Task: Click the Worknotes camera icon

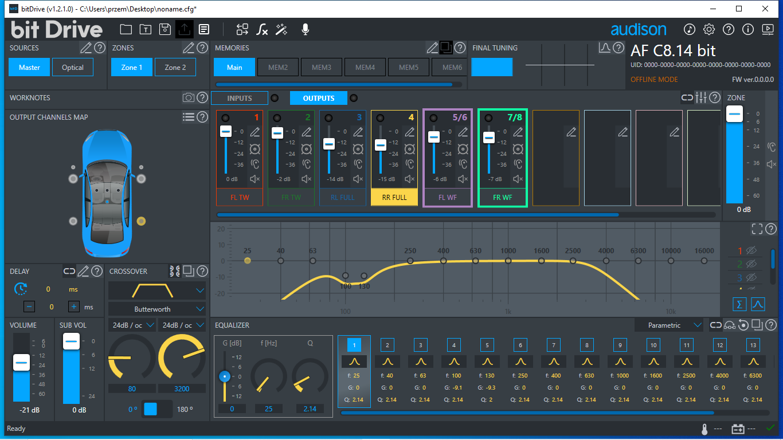Action: (x=189, y=98)
